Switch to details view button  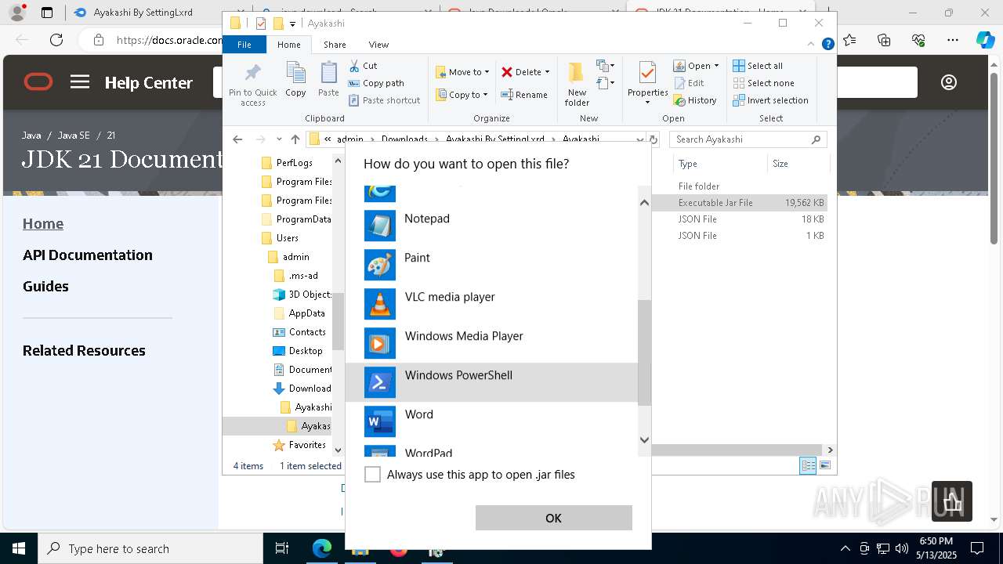tap(808, 466)
